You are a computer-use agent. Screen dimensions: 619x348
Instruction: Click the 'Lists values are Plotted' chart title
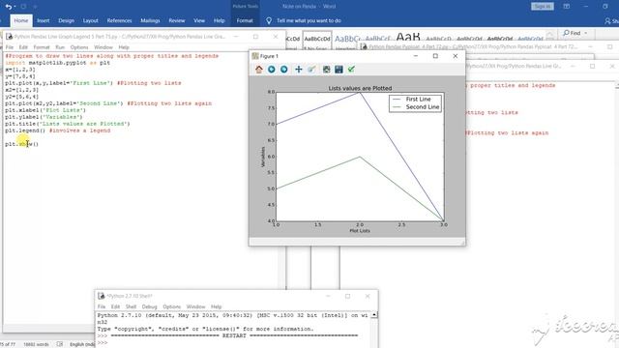coord(360,88)
